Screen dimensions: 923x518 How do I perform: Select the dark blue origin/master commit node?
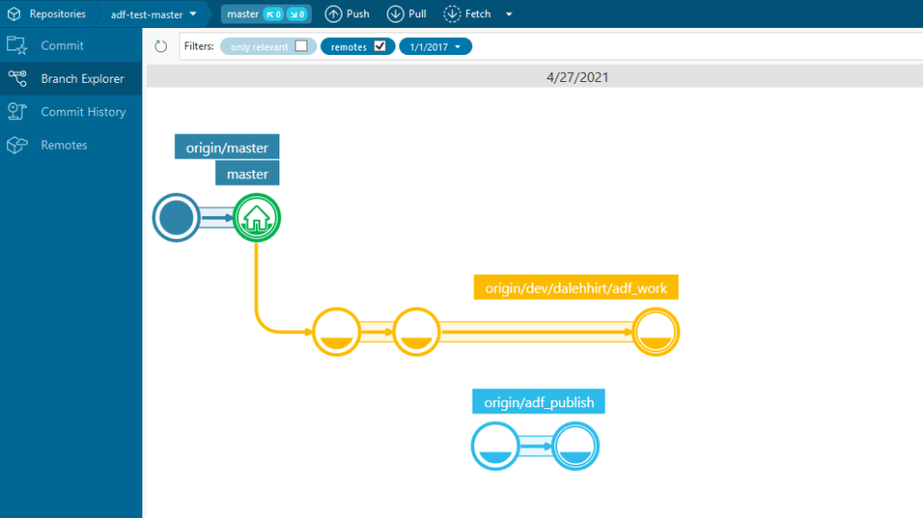[177, 218]
